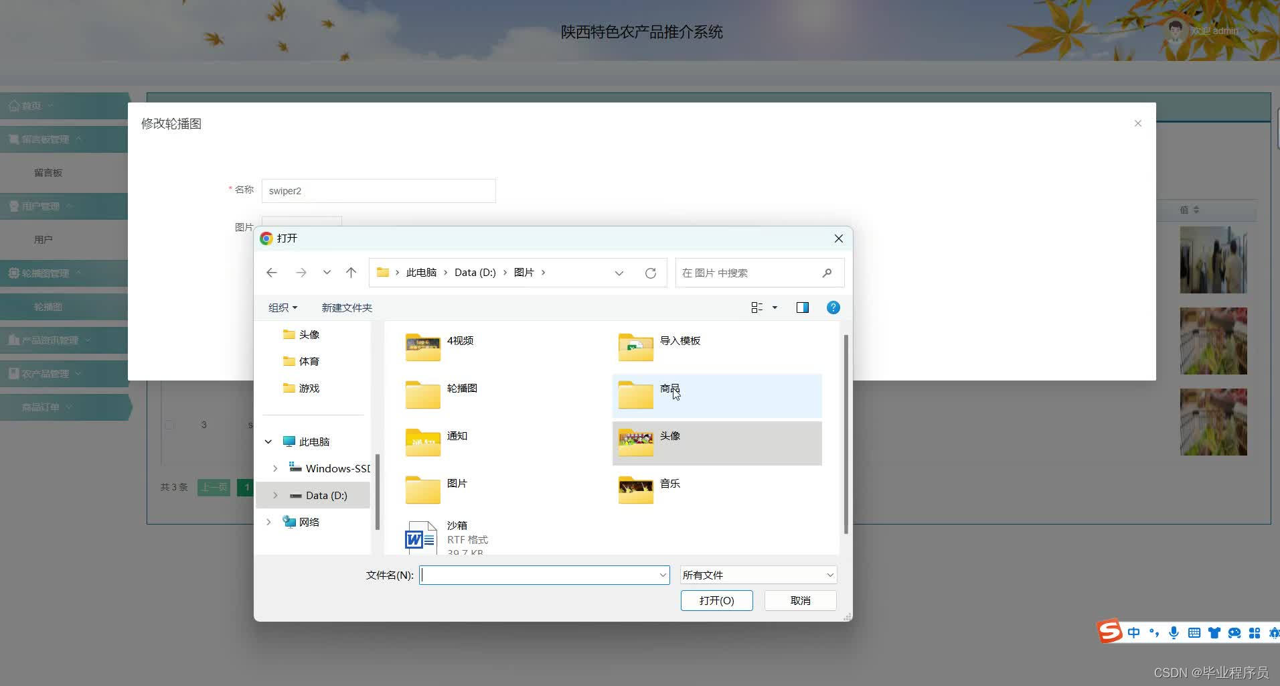Click the 新建文件夹 link

[346, 307]
